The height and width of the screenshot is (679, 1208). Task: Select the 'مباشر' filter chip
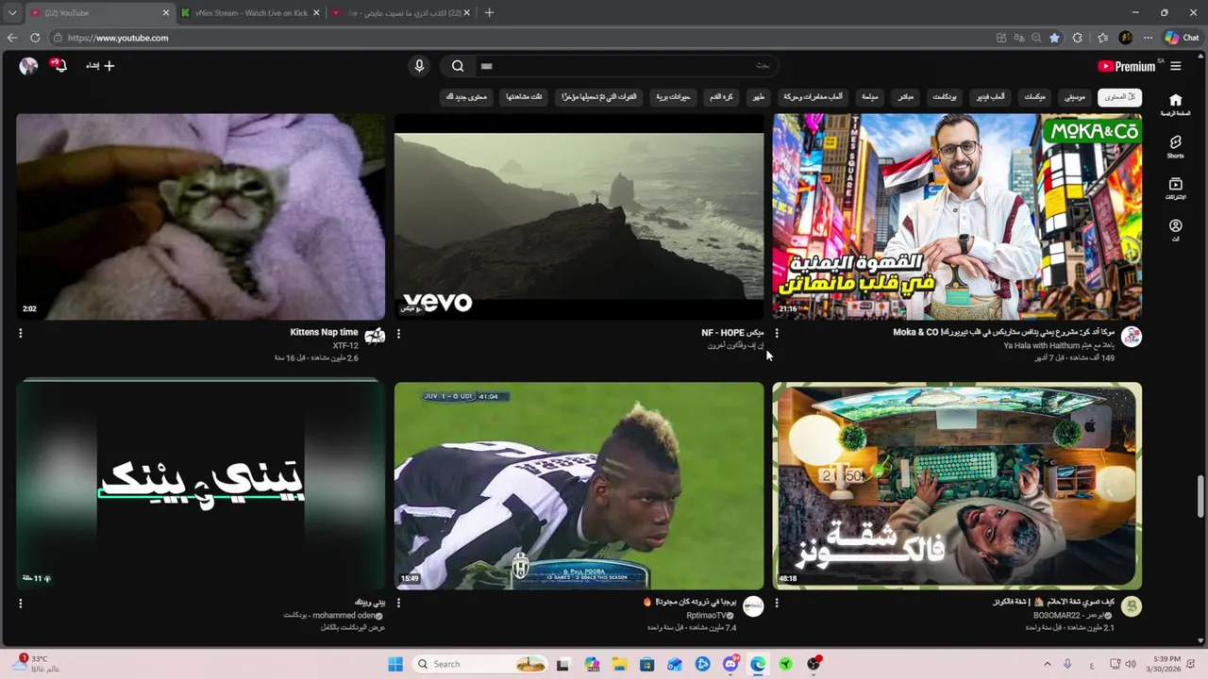[906, 97]
